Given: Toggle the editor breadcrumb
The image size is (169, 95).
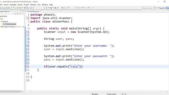Looking at the screenshot, I should (25, 8).
